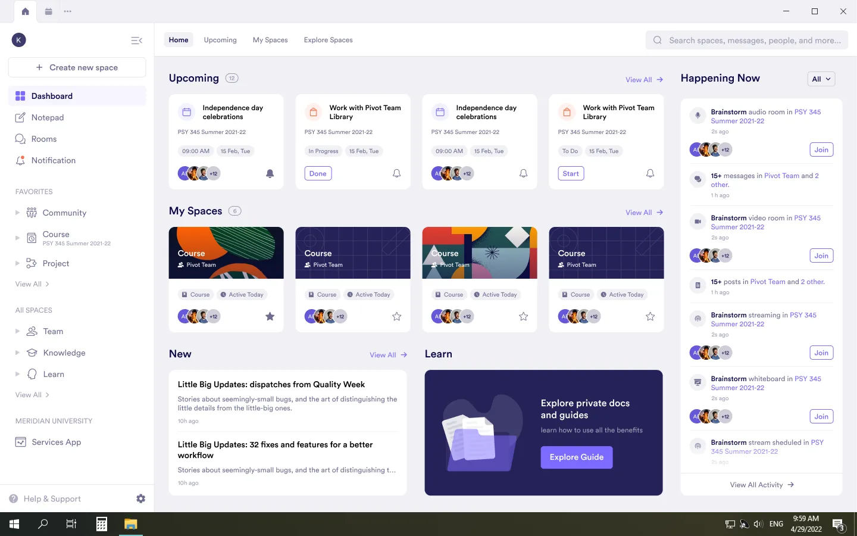The image size is (857, 536).
Task: Click the Explore Guide button
Action: point(576,457)
